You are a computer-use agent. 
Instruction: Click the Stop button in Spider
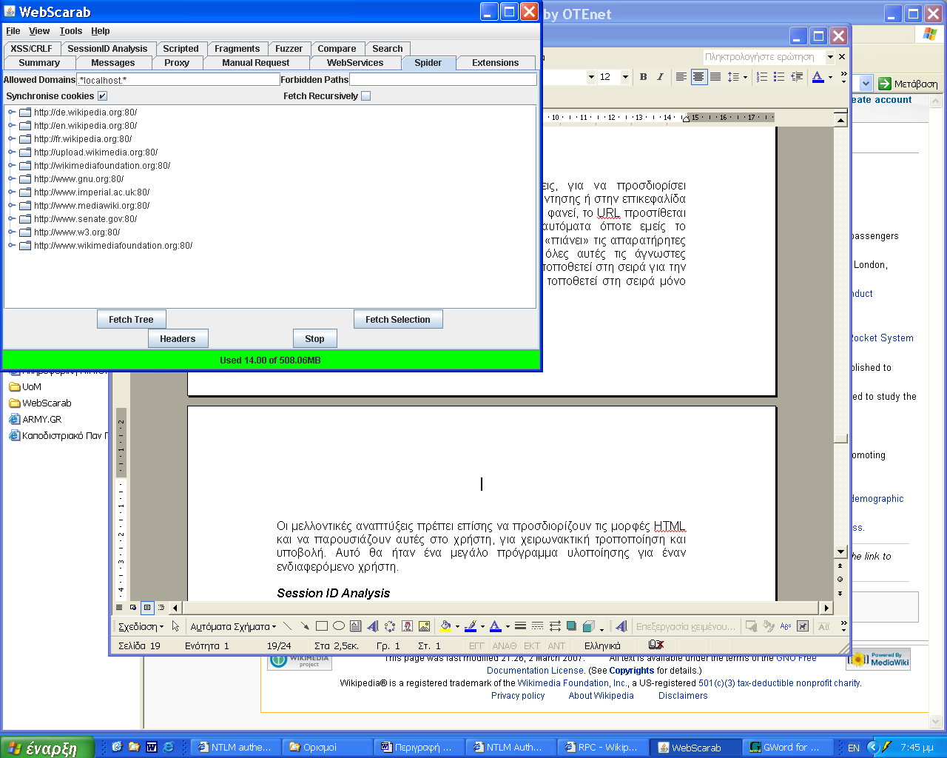(x=314, y=339)
